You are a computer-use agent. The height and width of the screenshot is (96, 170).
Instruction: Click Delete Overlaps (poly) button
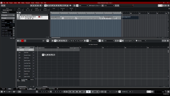click(x=14, y=35)
